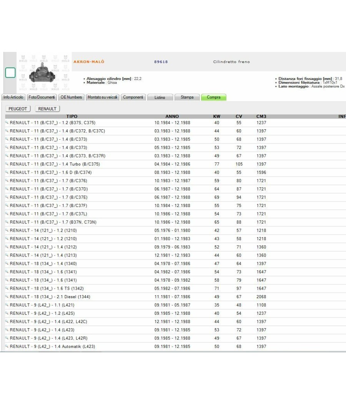Image resolution: width=346 pixels, height=404 pixels.
Task: Open details icon for Renault 11 1.7 (B/C37E)
Action: point(7,197)
